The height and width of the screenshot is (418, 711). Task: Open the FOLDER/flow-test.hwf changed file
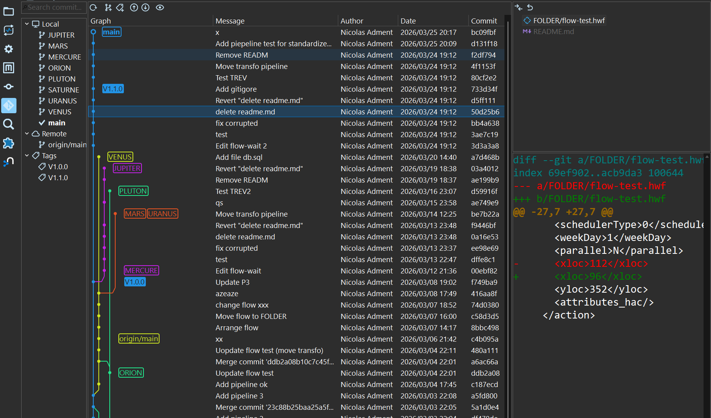coord(564,20)
